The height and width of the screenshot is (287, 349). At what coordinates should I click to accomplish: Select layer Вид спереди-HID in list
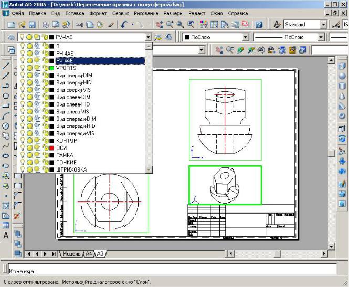point(76,126)
